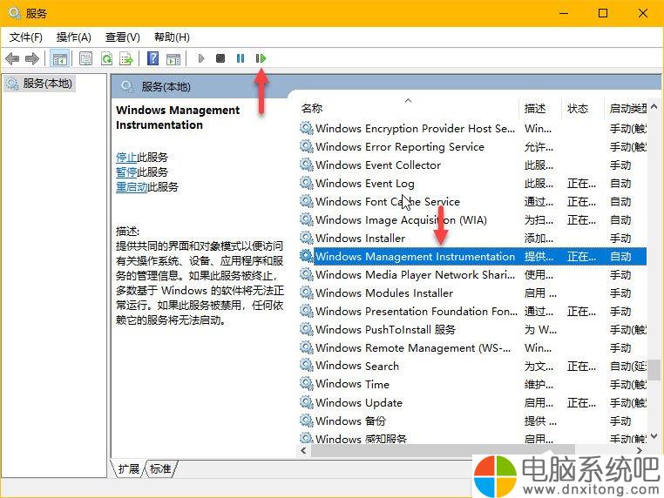Sort by the 描述 column header
The image size is (664, 498).
pos(539,108)
